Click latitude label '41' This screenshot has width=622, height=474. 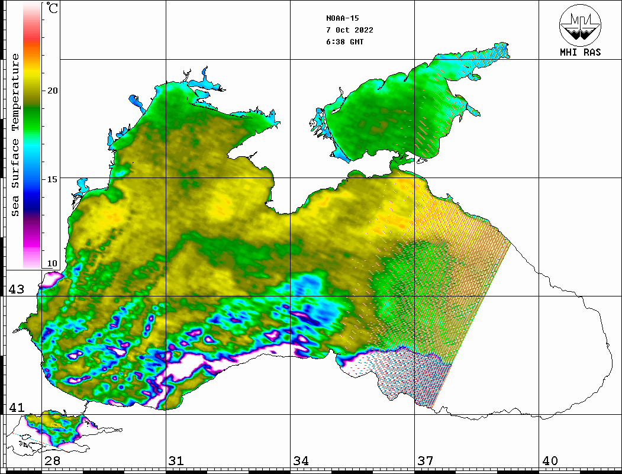(x=17, y=407)
